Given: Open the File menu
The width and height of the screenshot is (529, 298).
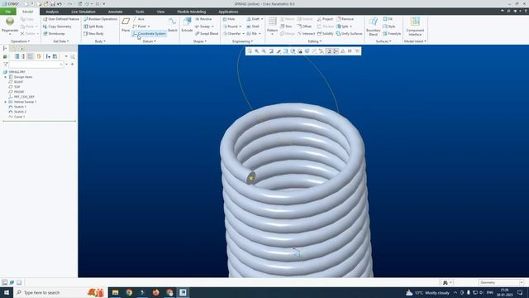Looking at the screenshot, I should (x=8, y=12).
